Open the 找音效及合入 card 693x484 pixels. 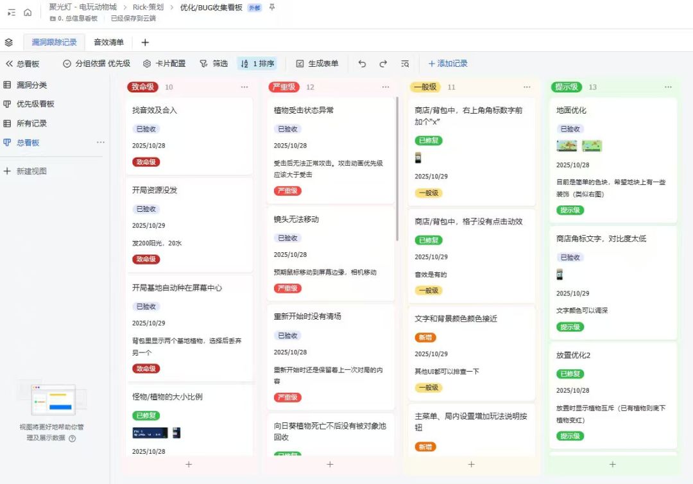click(189, 136)
